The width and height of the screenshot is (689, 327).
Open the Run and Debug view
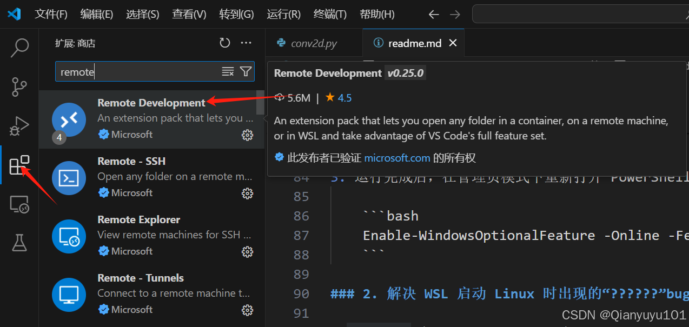click(x=19, y=125)
